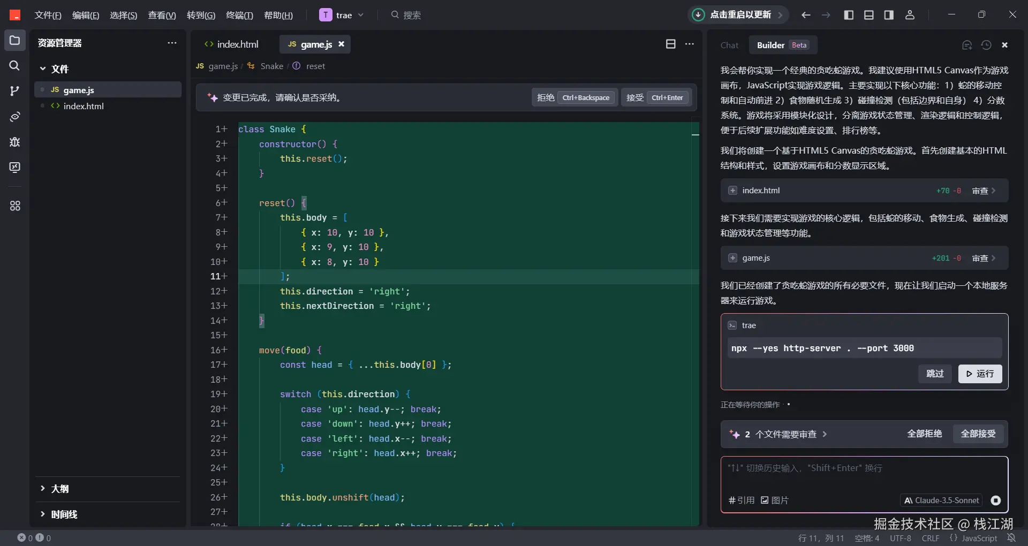Viewport: 1028px width, 546px height.
Task: Send message with the round submit button
Action: pos(996,500)
